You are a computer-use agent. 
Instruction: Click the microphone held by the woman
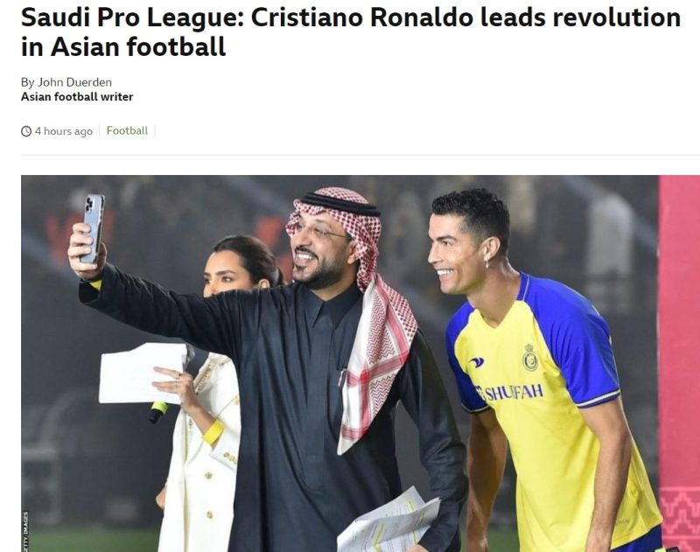pos(158,412)
